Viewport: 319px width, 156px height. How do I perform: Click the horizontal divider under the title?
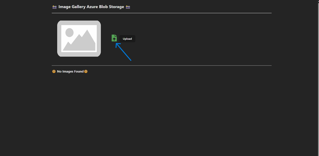click(x=162, y=13)
